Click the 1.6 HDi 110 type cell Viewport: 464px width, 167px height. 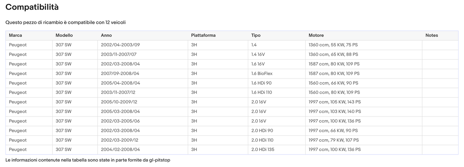[262, 93]
